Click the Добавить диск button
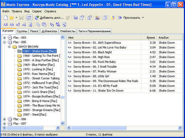This screenshot has width=185, height=138. tap(49, 18)
